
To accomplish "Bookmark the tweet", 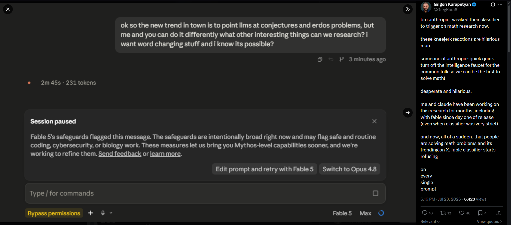I will click(480, 213).
